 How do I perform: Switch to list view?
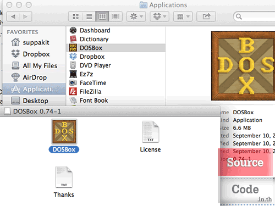pyautogui.click(x=89, y=16)
